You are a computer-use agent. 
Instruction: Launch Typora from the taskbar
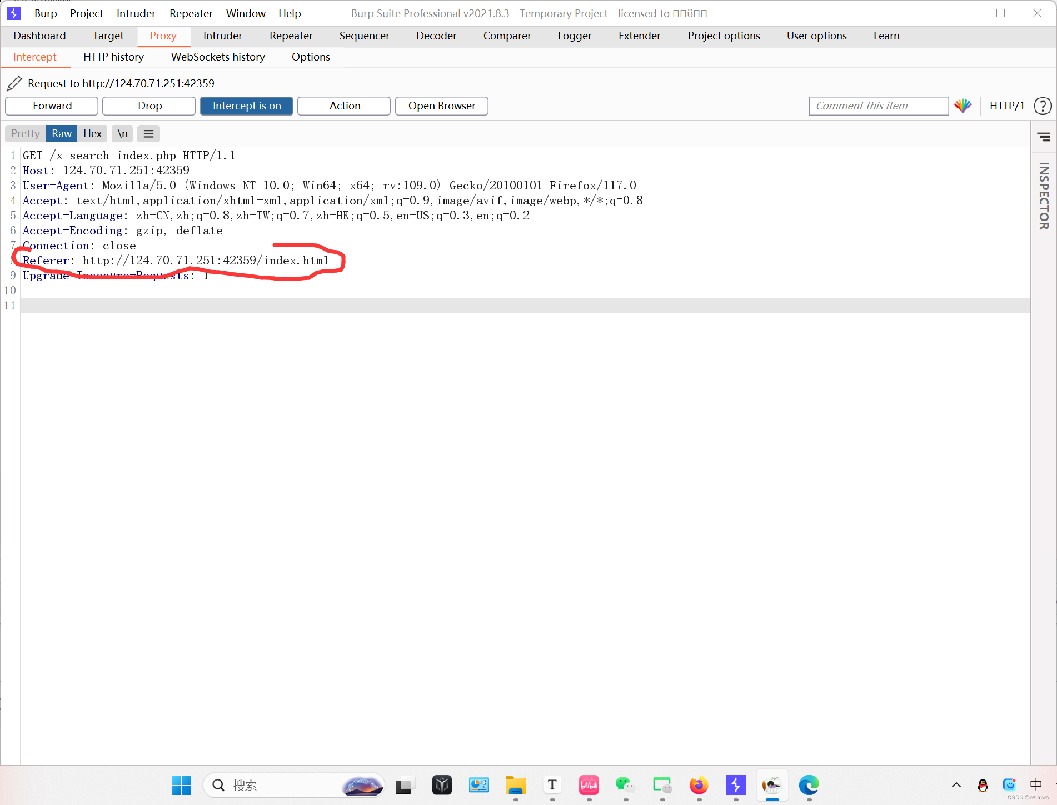[x=552, y=785]
